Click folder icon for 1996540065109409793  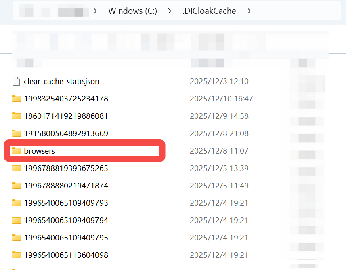pos(16,203)
